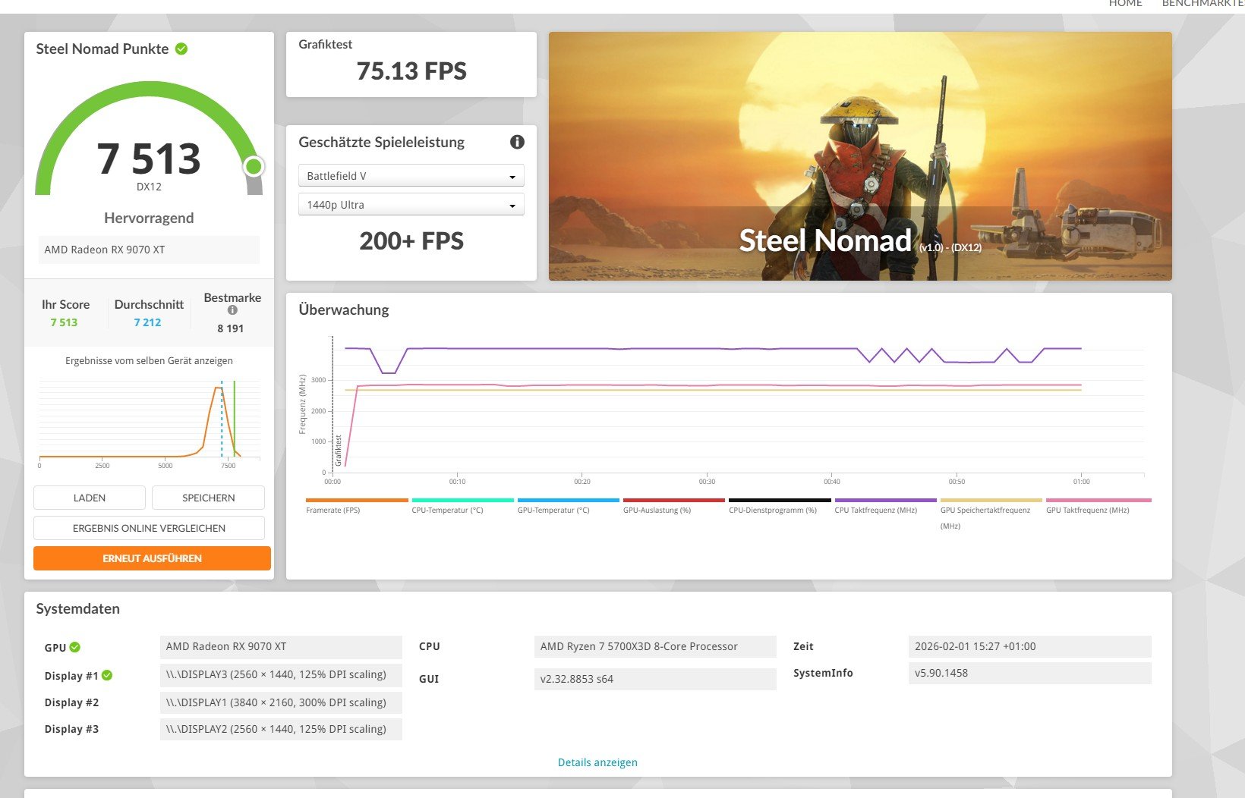This screenshot has width=1245, height=798.
Task: Toggle the CPU-Temperatur legend swatch
Action: [x=462, y=501]
